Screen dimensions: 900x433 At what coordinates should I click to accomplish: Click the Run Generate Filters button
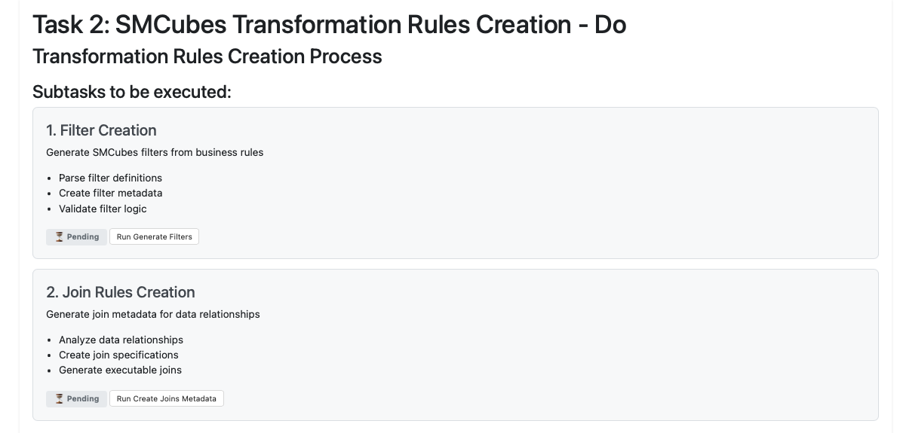(x=154, y=236)
